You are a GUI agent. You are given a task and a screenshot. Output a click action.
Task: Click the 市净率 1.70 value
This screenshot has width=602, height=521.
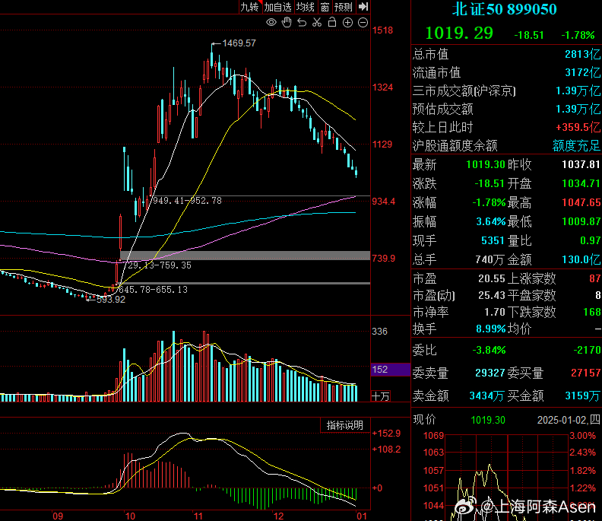click(495, 312)
